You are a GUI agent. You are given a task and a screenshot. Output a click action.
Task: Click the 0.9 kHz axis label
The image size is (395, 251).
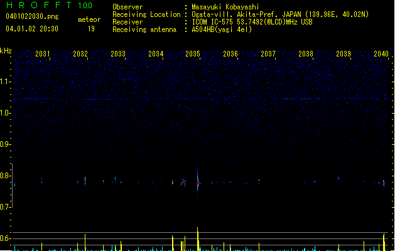coord(5,144)
